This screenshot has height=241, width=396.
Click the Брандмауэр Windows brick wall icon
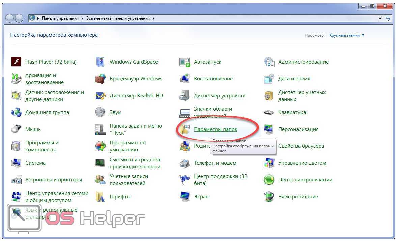(x=101, y=79)
